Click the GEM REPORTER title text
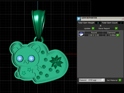Screen dimensions: 124x93 pos(89,18)
